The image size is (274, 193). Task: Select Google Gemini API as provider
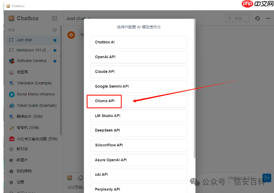(x=139, y=87)
